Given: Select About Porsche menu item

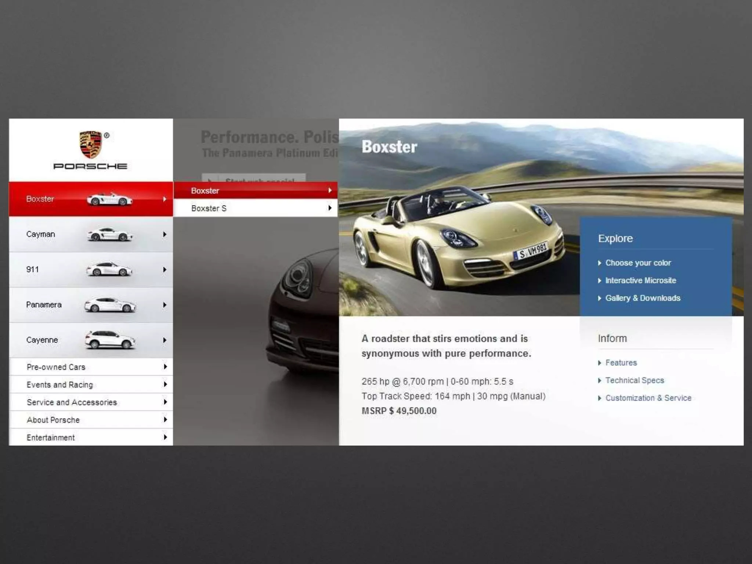Looking at the screenshot, I should pyautogui.click(x=53, y=420).
